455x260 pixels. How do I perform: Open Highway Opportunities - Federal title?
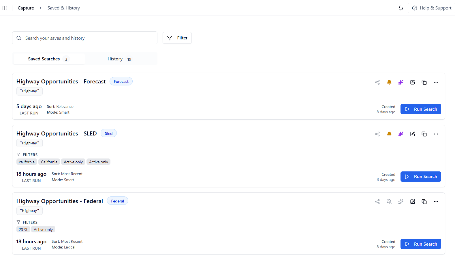click(60, 201)
